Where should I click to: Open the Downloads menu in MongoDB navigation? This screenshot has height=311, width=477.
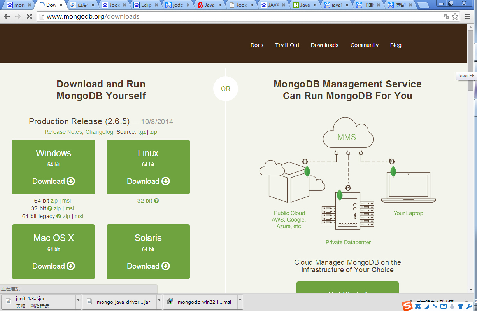[x=324, y=45]
